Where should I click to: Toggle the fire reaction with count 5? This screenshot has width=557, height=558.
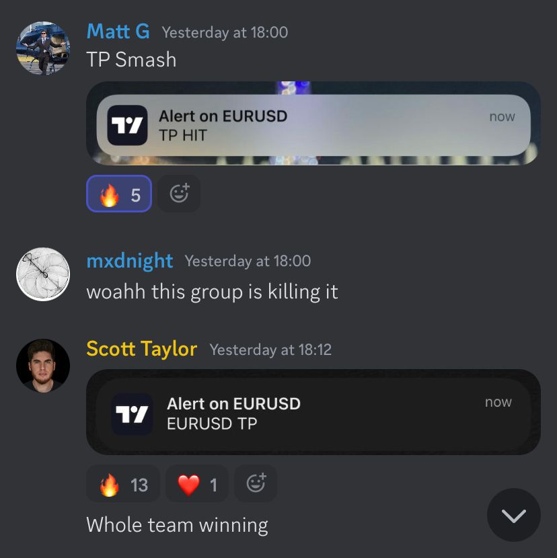119,194
